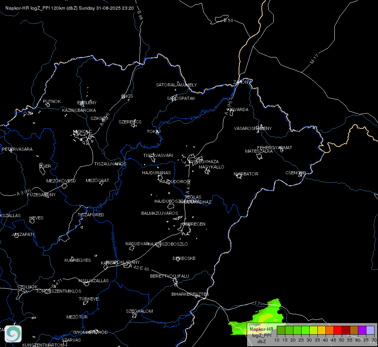The height and width of the screenshot is (347, 378).
Task: Click the SÁTORALJAÚJHELY label
Action: tap(176, 85)
